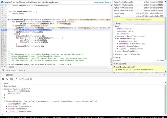Click the 'more' link in the banner
The width and height of the screenshot is (167, 118).
96,2
